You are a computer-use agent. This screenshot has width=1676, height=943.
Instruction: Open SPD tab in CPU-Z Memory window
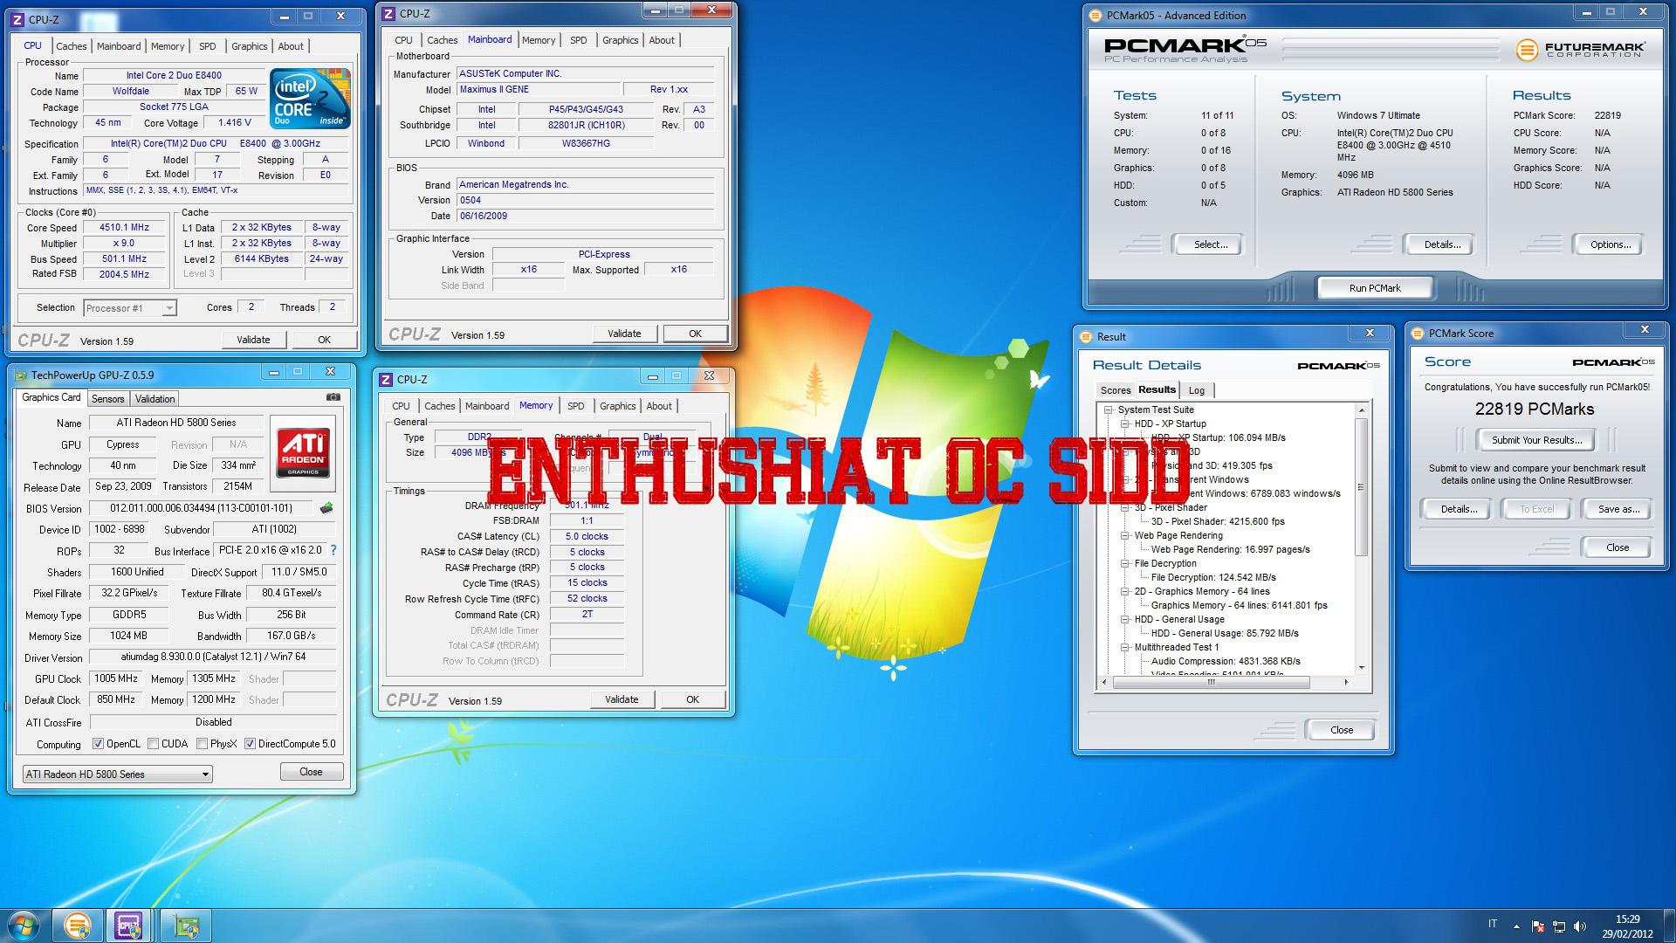pos(576,406)
